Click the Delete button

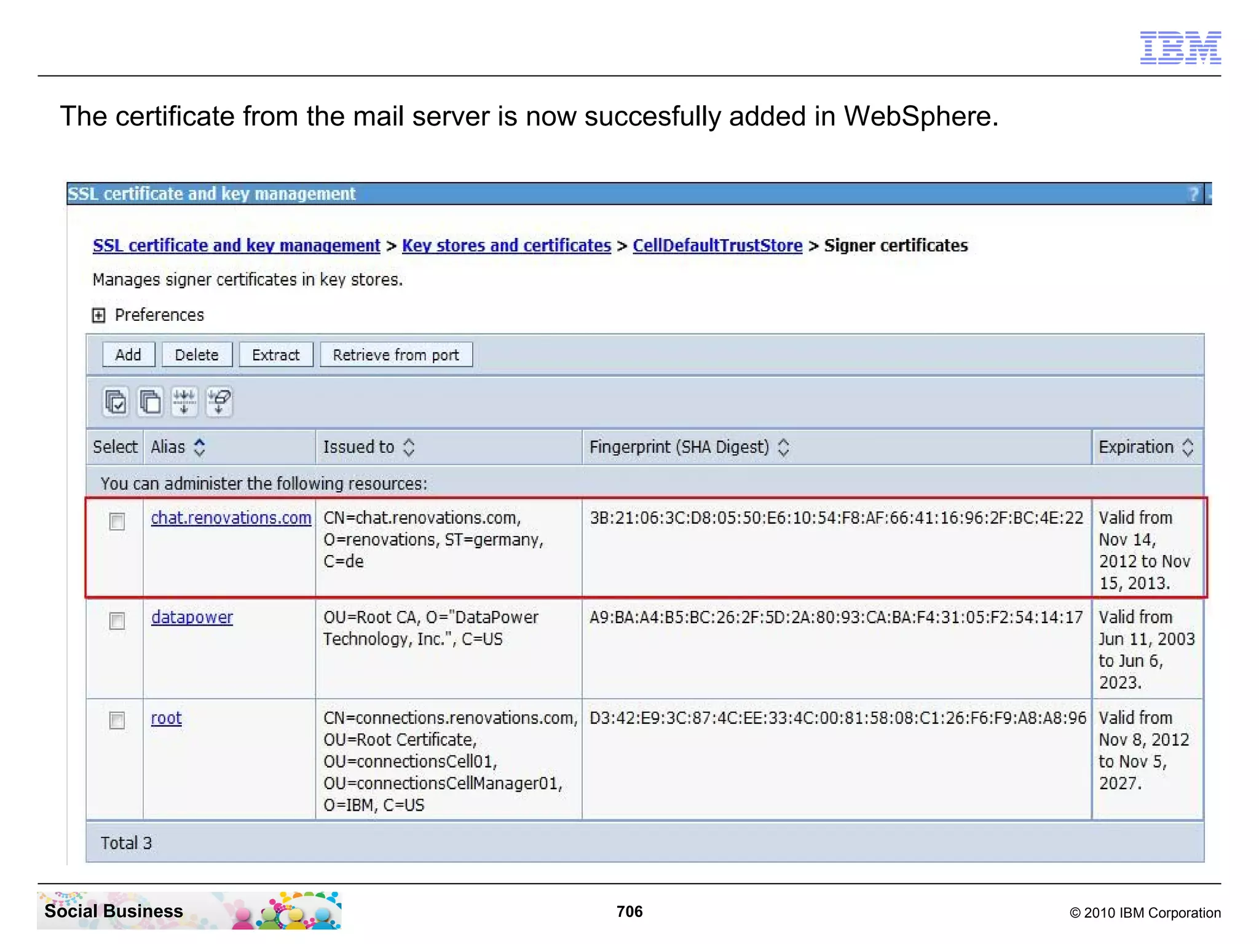[x=197, y=355]
